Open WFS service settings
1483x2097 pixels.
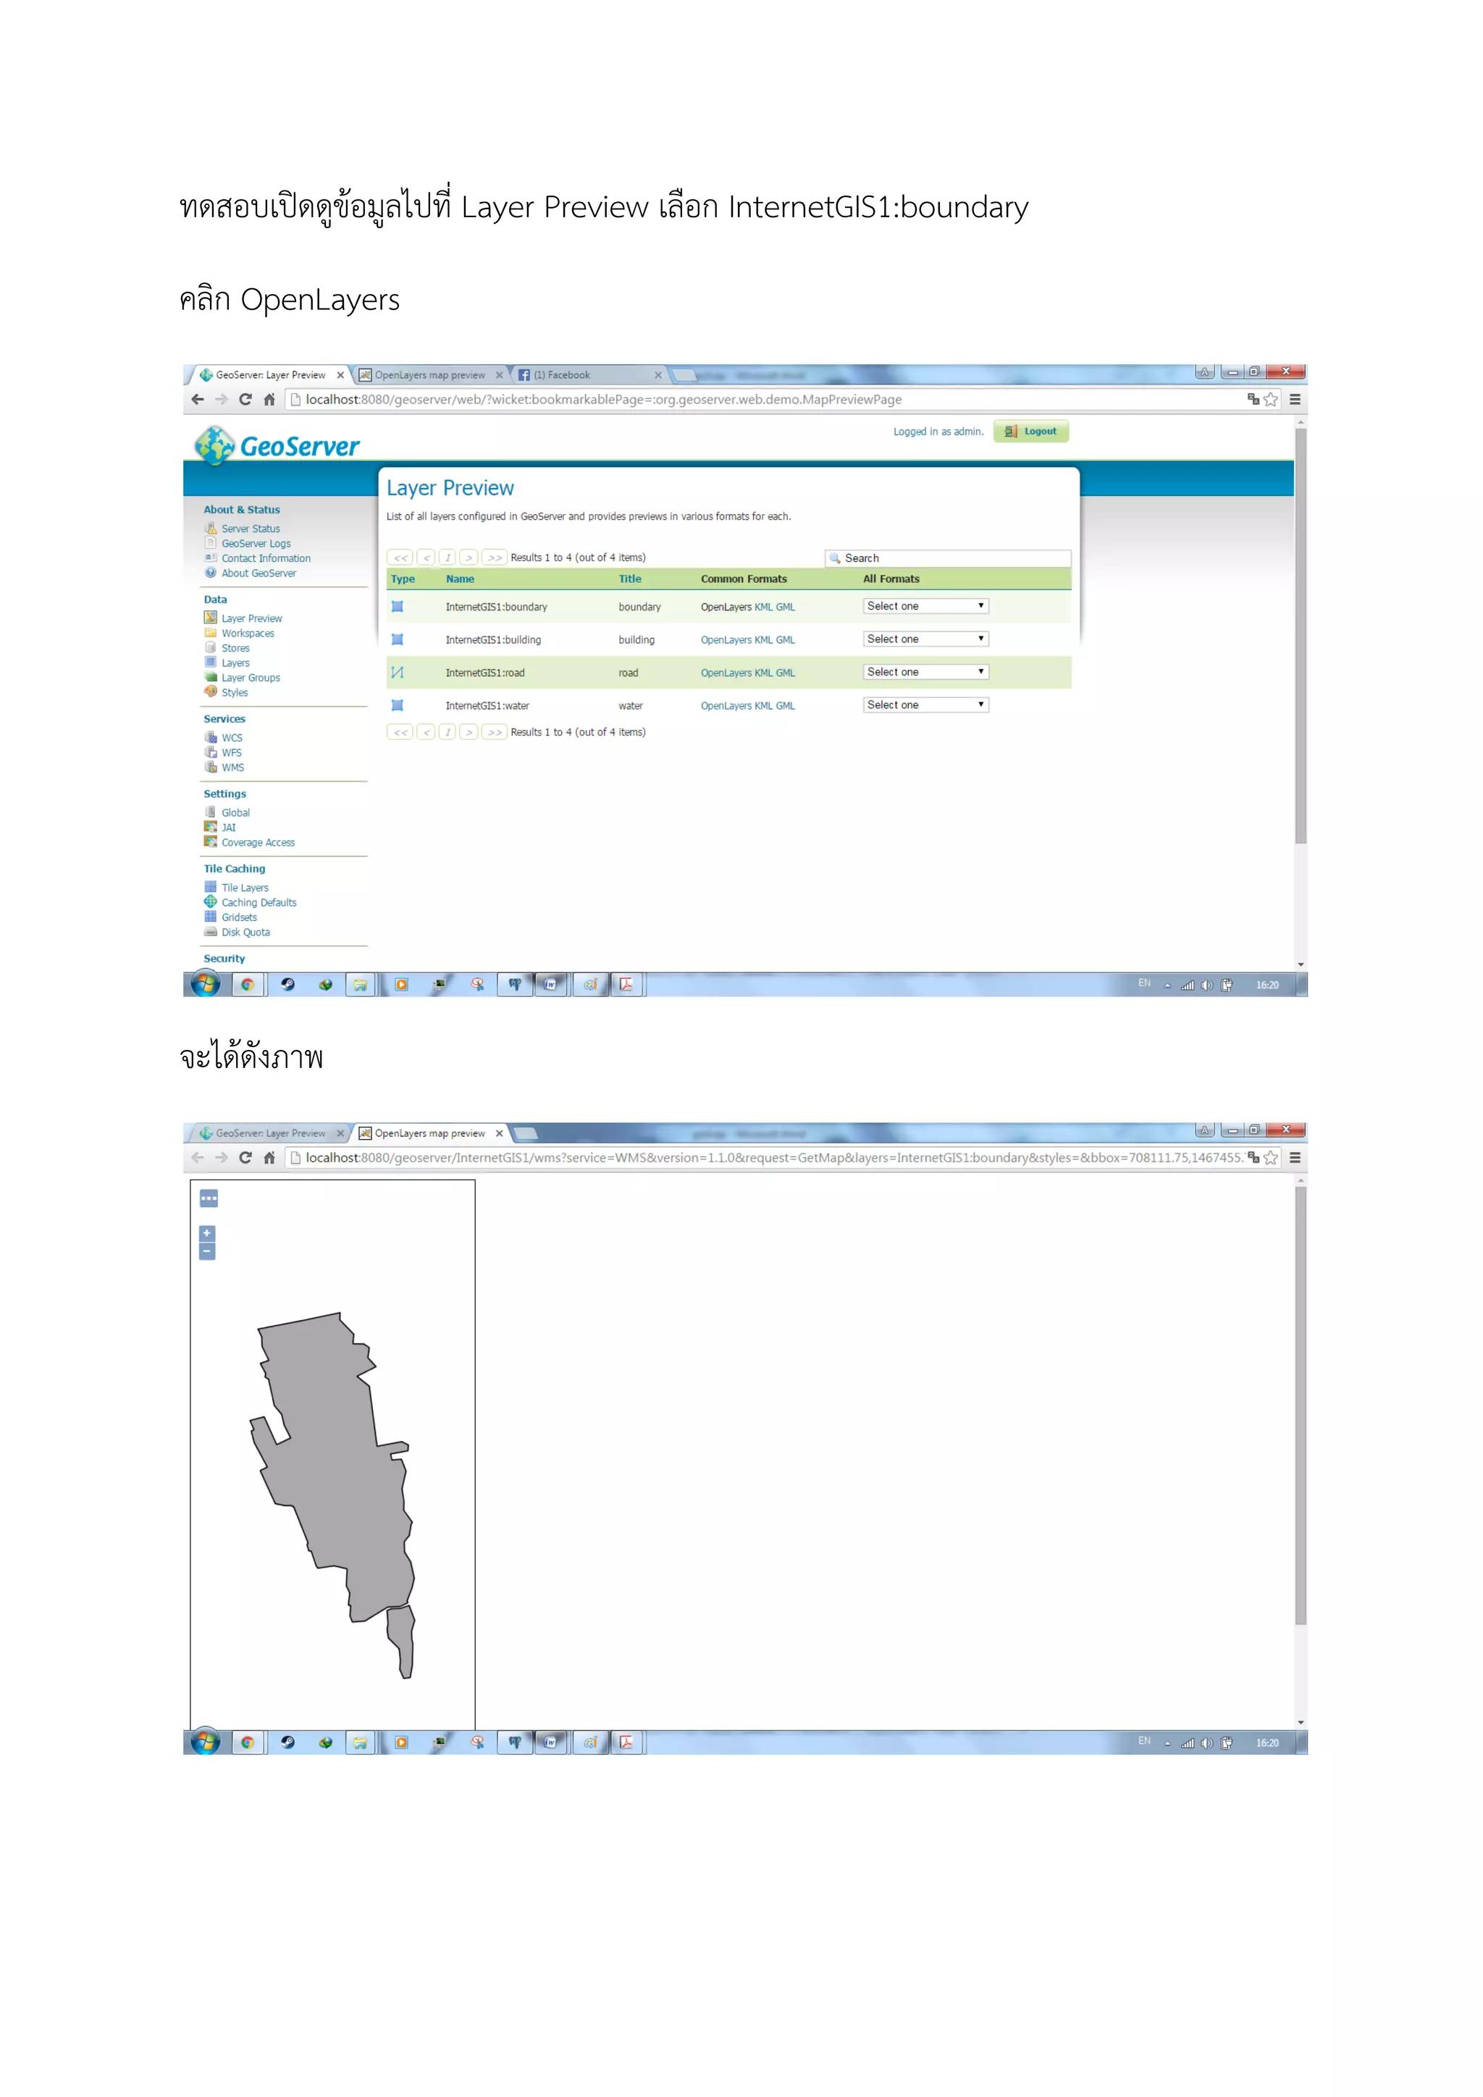[x=231, y=752]
